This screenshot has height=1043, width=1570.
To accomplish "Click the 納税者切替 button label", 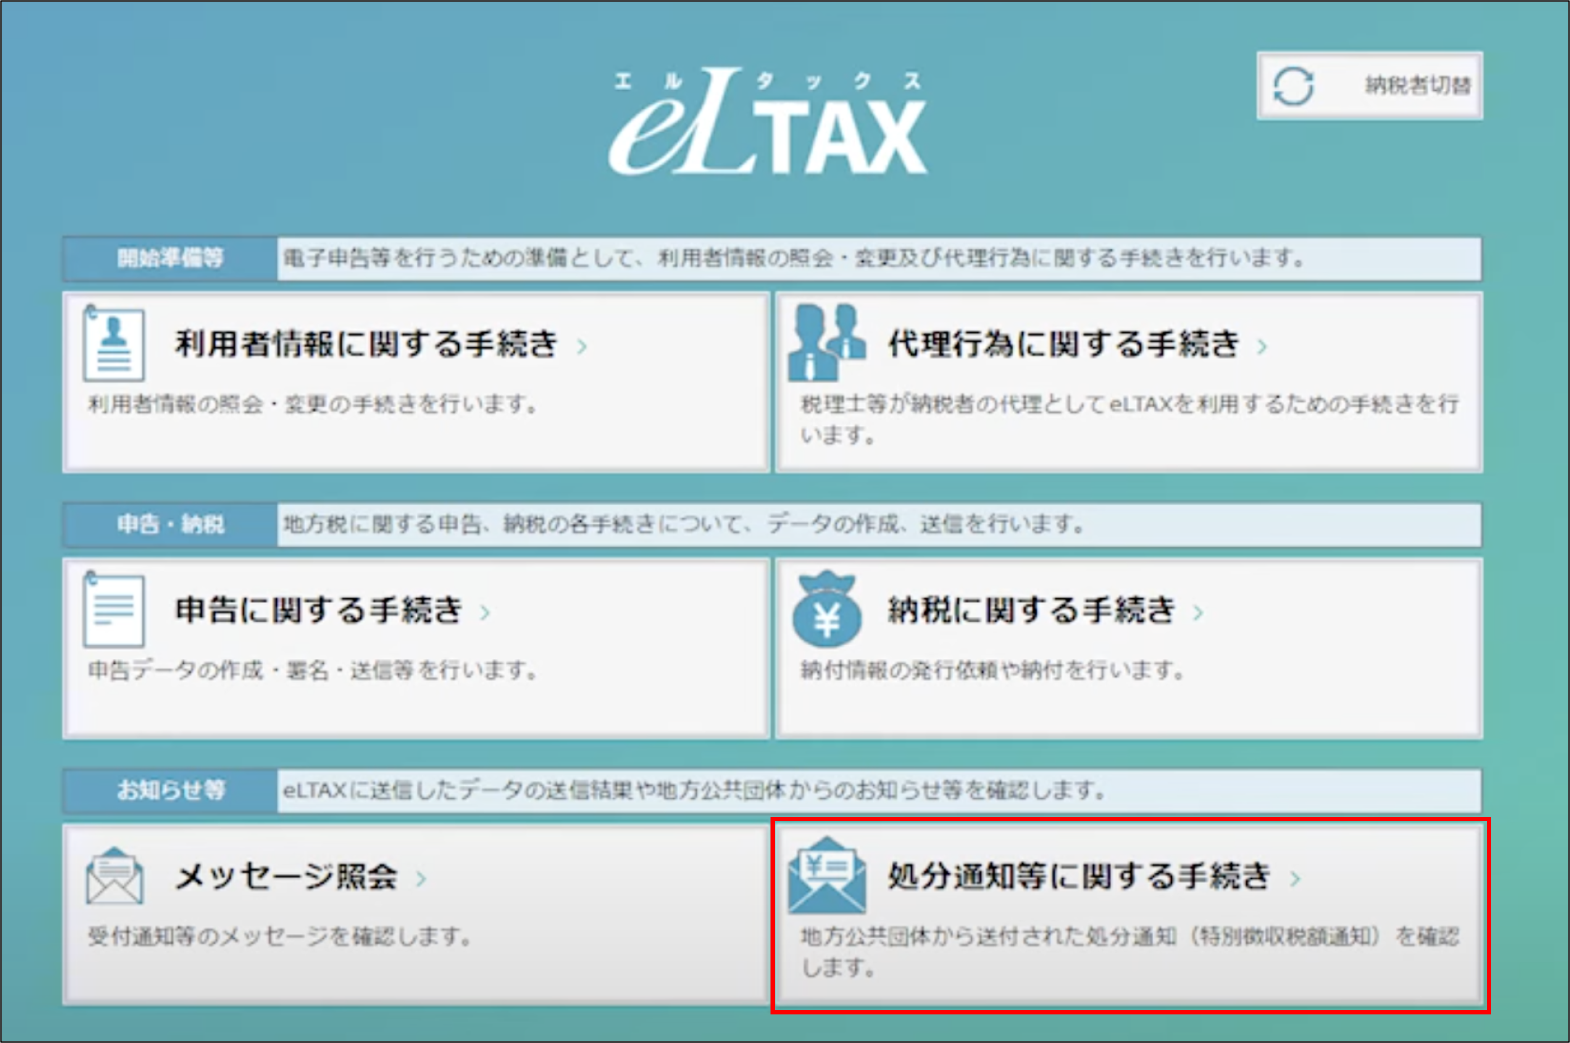I will pos(1417,86).
